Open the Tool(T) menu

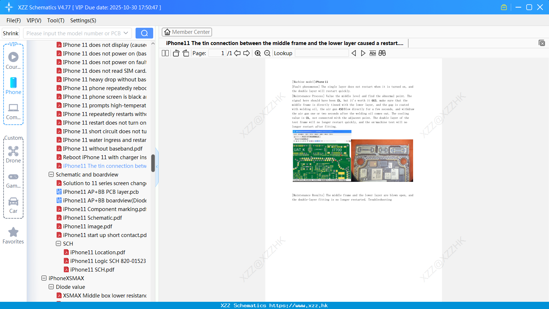[56, 21]
